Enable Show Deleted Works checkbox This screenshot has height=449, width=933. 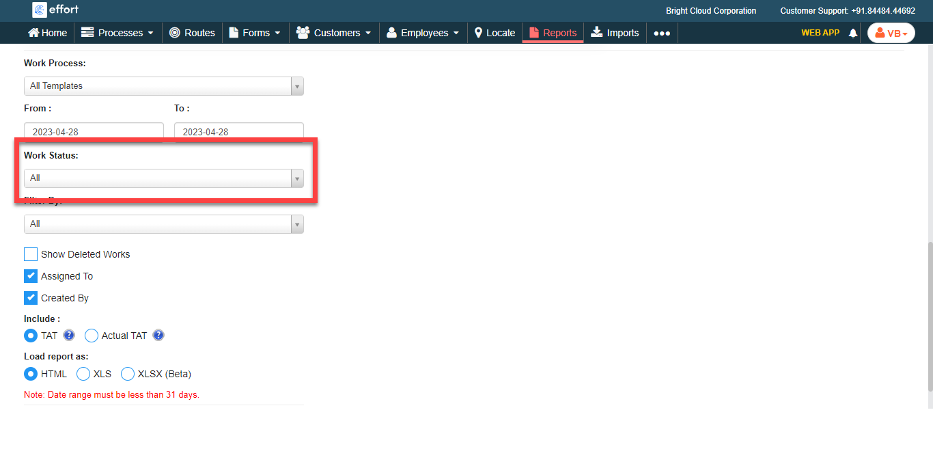[x=31, y=254]
